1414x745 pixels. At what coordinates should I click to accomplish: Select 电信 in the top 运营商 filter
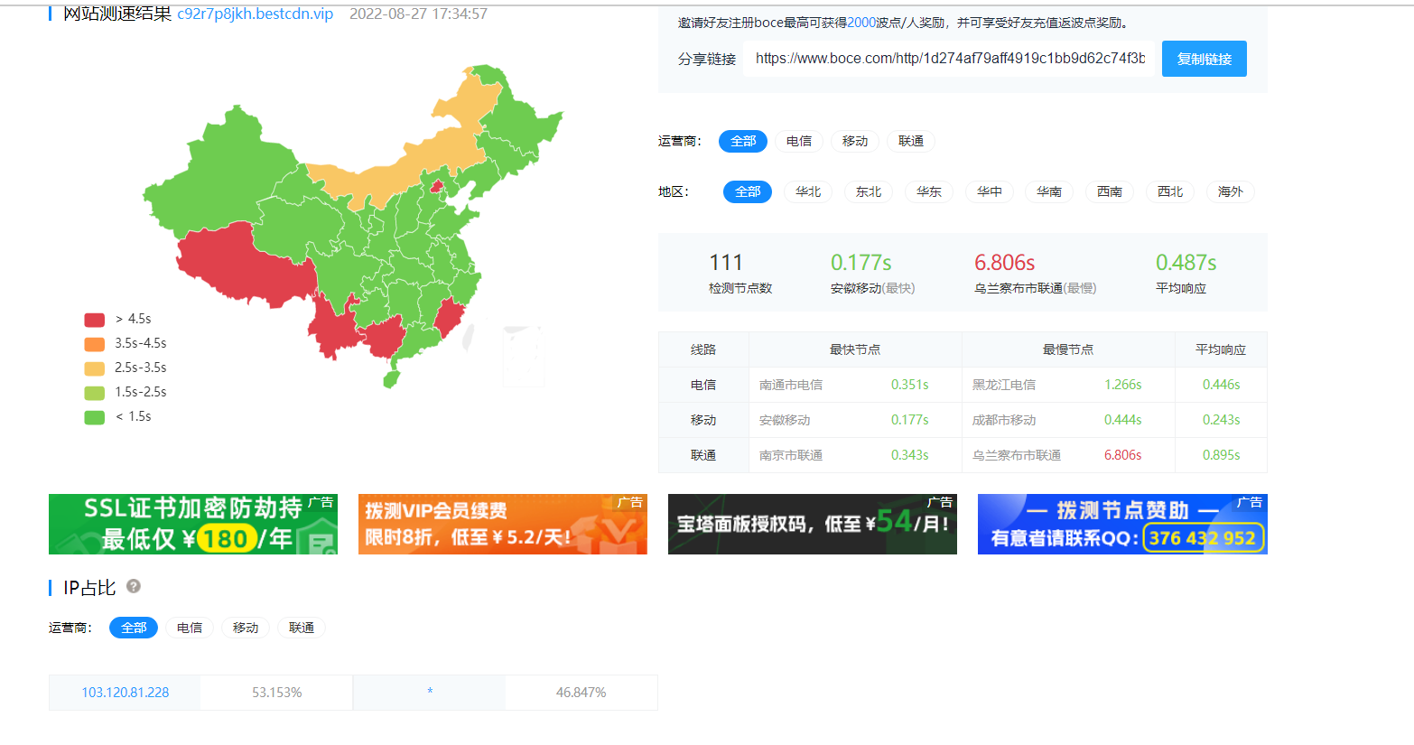(798, 142)
